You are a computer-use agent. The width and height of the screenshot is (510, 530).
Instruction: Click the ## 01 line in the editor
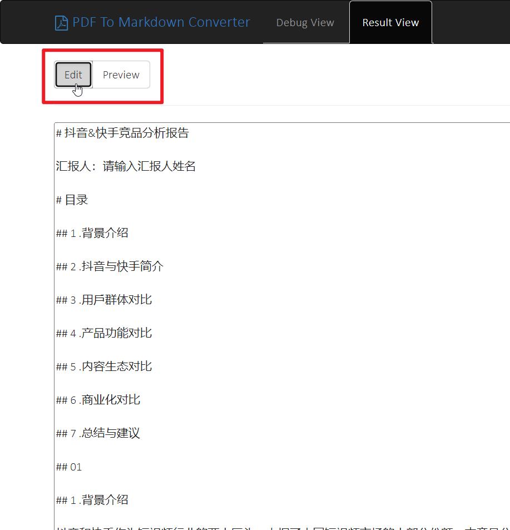(x=68, y=467)
